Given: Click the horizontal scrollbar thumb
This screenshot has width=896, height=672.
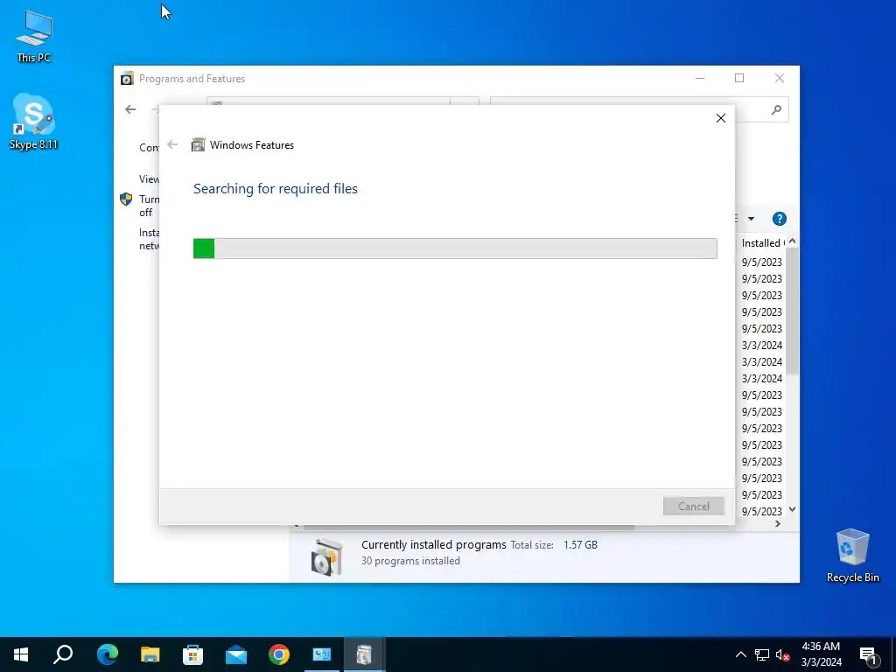Looking at the screenshot, I should click(x=469, y=527).
